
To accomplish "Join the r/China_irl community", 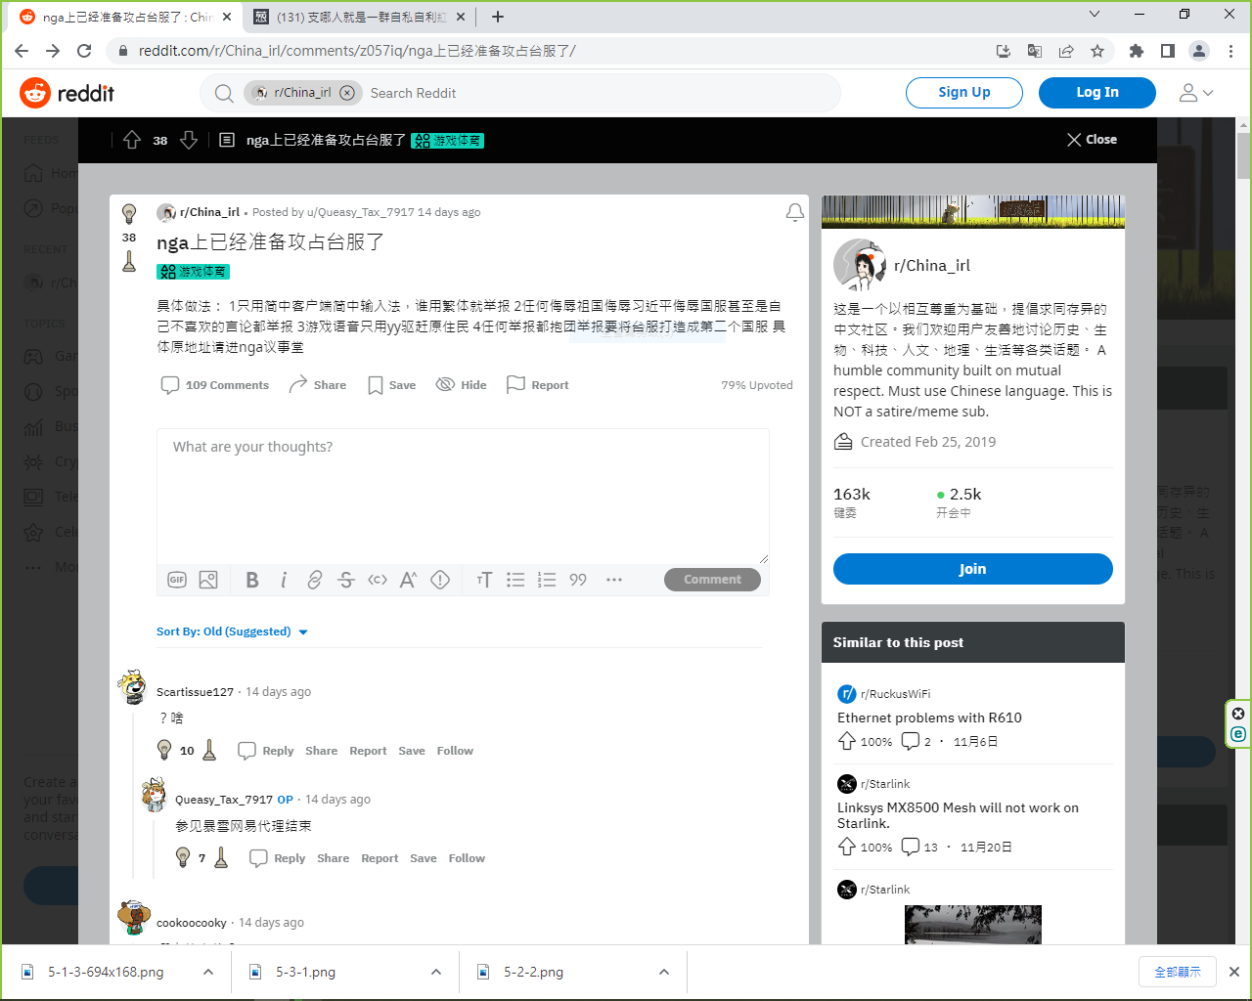I will 973,569.
